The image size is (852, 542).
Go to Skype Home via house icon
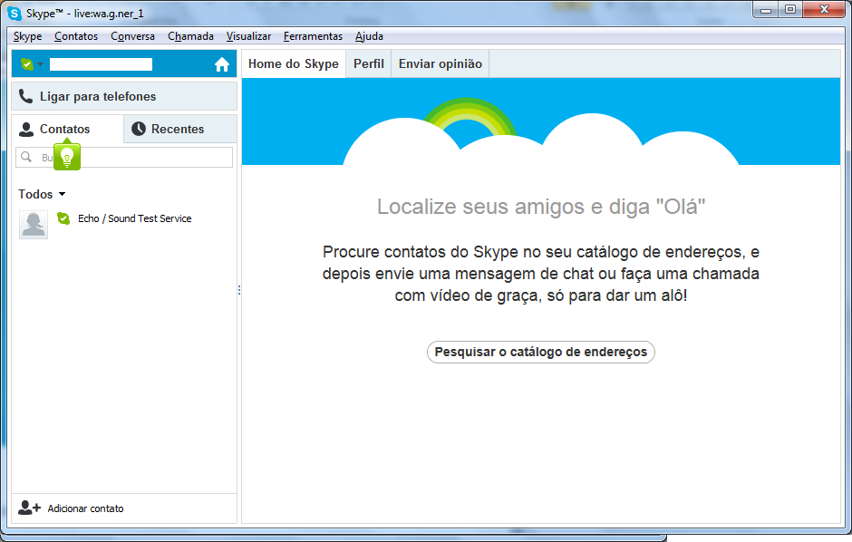[222, 64]
